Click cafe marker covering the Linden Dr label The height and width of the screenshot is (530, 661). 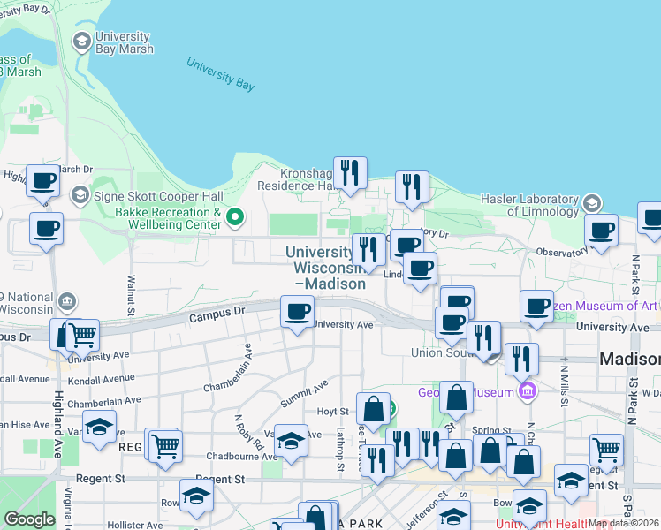[x=420, y=269]
